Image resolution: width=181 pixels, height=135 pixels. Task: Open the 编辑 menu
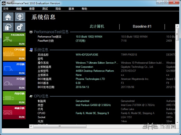(x=19, y=9)
